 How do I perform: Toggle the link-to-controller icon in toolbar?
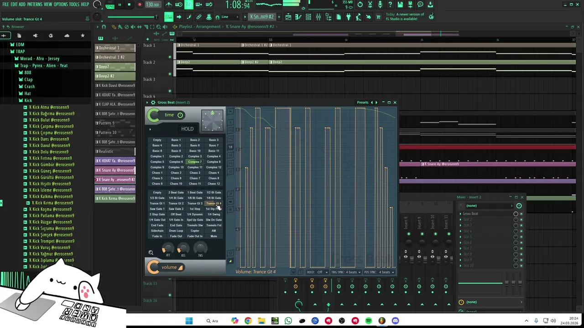click(x=199, y=17)
